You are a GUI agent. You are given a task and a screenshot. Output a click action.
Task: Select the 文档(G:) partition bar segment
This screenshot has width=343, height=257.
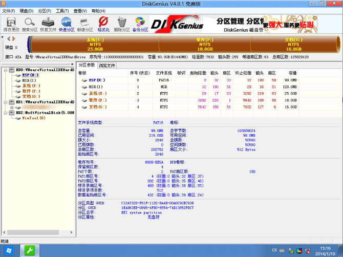point(293,44)
